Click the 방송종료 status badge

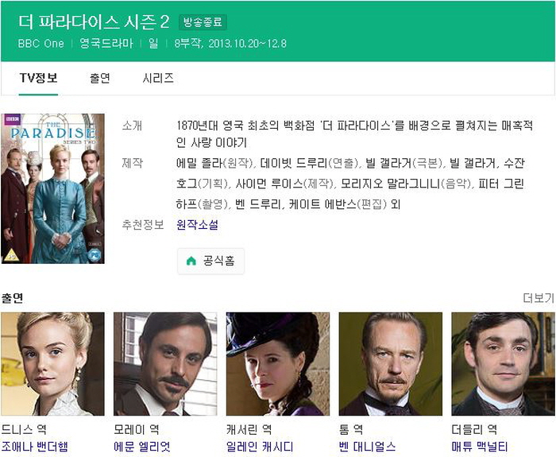tap(203, 22)
